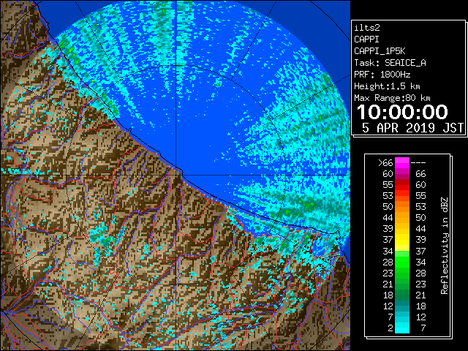Click the '>66' legend value
468x351 pixels.
385,163
